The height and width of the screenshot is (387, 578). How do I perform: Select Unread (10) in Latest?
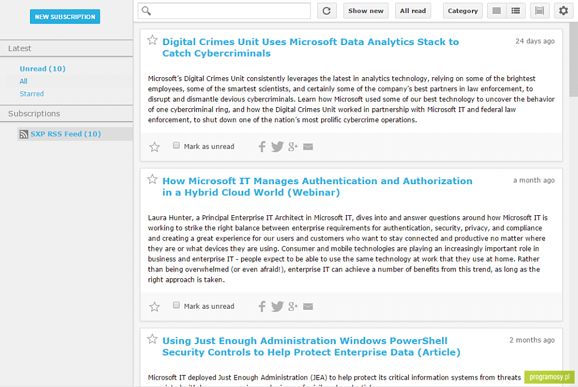tap(42, 69)
